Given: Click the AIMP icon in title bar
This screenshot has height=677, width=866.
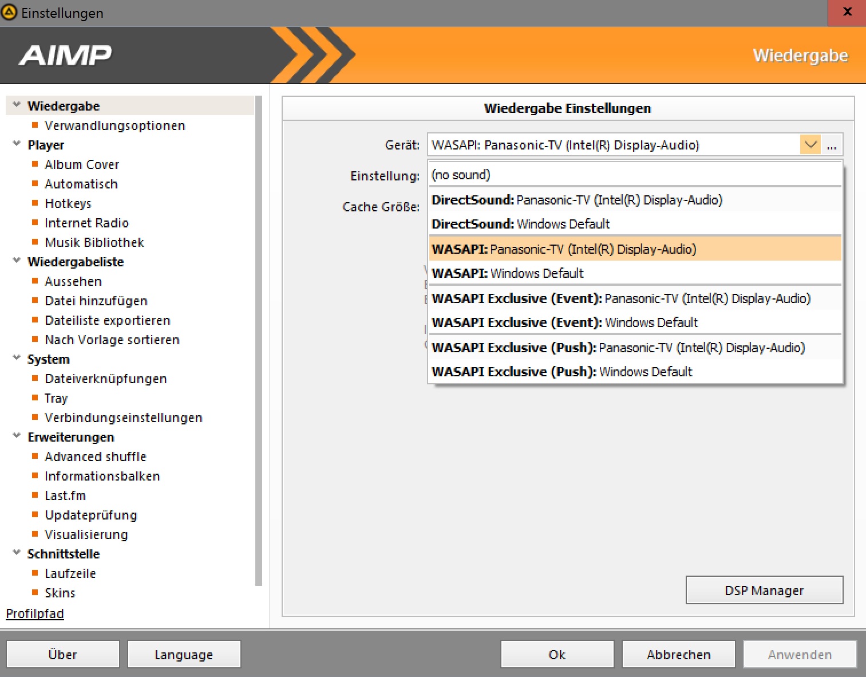Looking at the screenshot, I should click(x=9, y=12).
